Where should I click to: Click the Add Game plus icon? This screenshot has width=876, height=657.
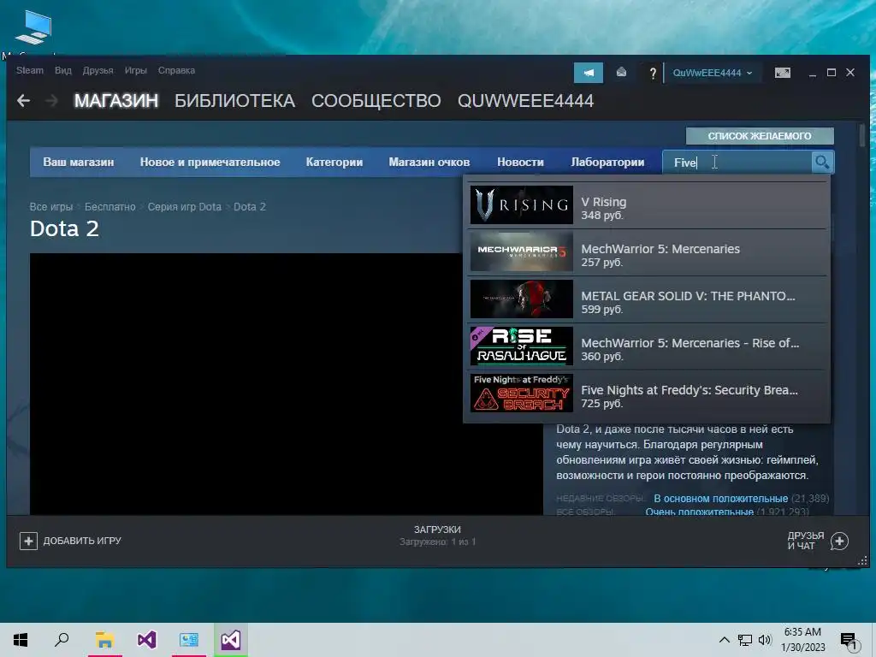pos(28,541)
